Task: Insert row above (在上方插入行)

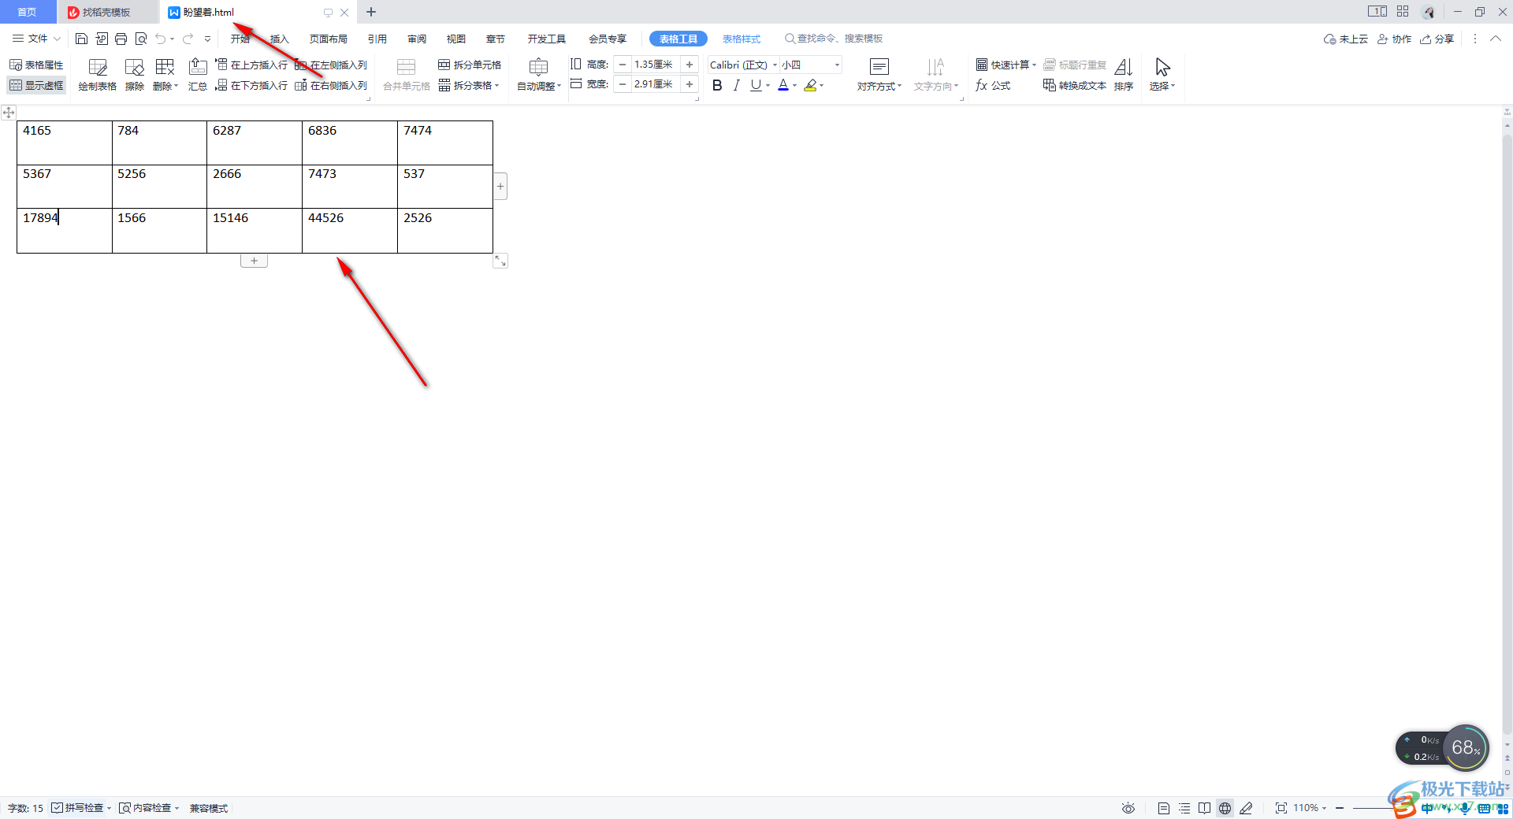Action: (251, 65)
